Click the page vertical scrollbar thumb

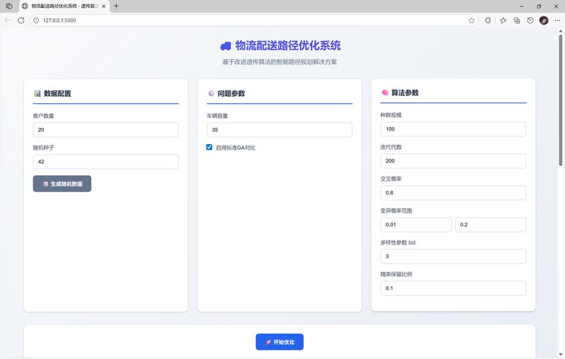click(x=560, y=100)
